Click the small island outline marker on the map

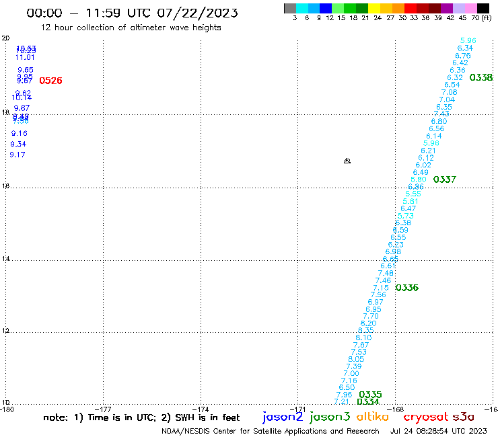(x=347, y=161)
